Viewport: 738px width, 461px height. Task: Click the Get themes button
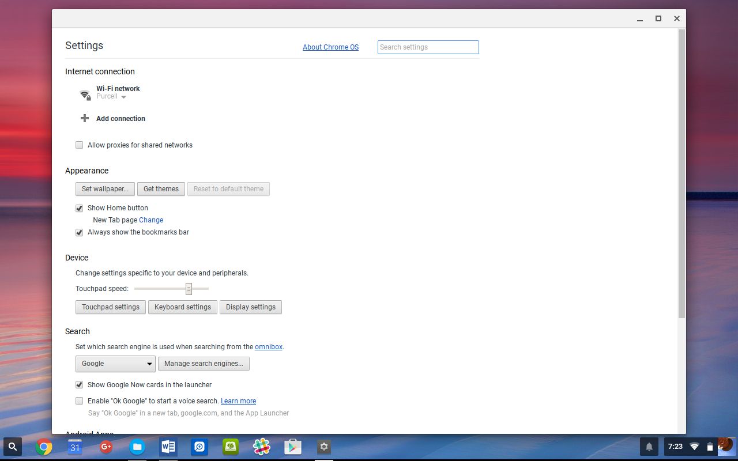coord(161,189)
